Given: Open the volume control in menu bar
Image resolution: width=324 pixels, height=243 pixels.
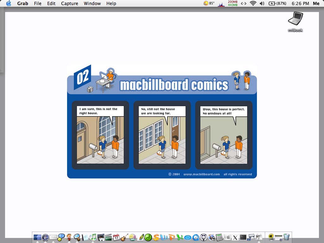Looking at the screenshot, I should point(262,3).
